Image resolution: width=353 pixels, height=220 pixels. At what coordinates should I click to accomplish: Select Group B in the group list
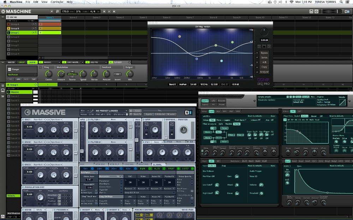15,29
